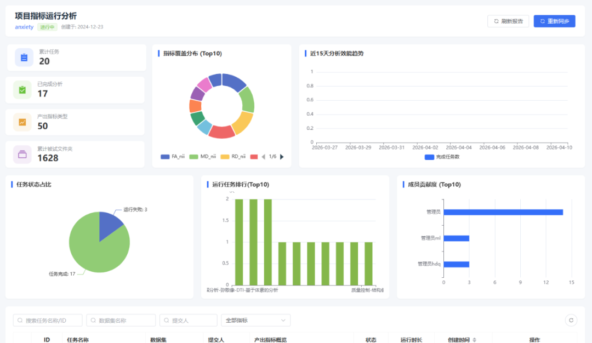Go to next legend page arrow
This screenshot has width=592, height=343.
coord(282,157)
